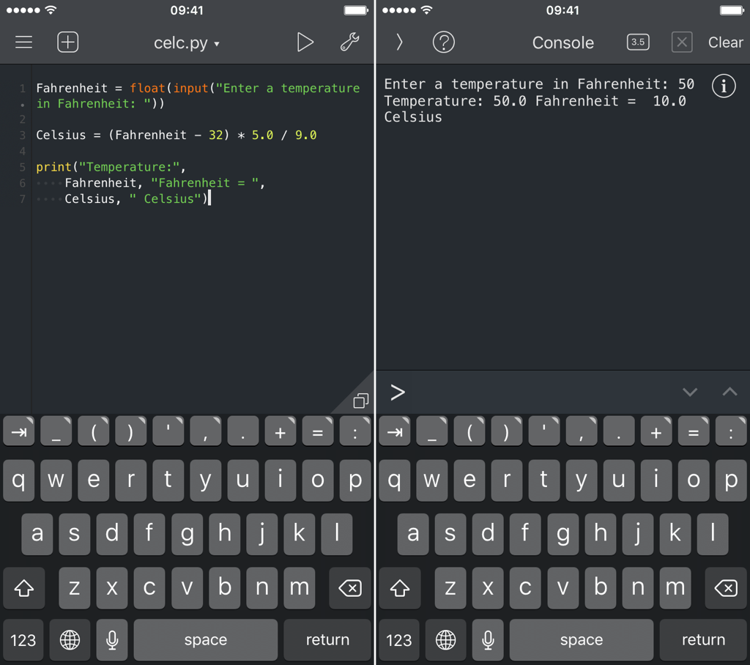Viewport: 750px width, 665px height.
Task: Place cursor on 'Celsius = (Fahrenheit' code line
Action: pyautogui.click(x=177, y=135)
